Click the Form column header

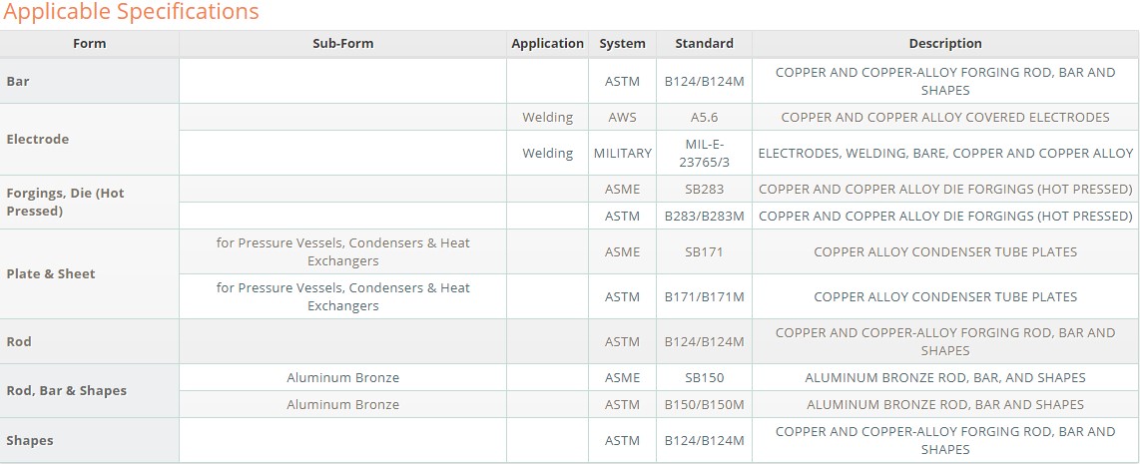tap(90, 44)
